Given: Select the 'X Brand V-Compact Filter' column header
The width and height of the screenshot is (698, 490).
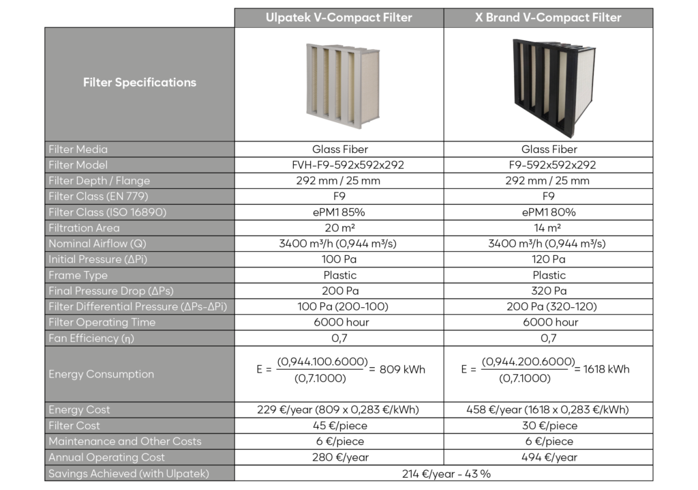Looking at the screenshot, I should [x=549, y=18].
